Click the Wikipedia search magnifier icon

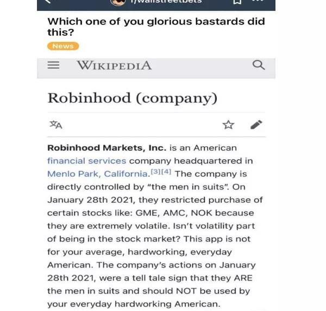click(x=259, y=65)
